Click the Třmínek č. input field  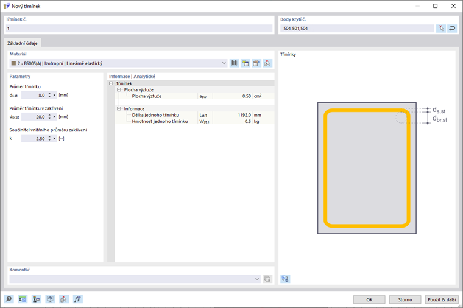click(x=139, y=29)
